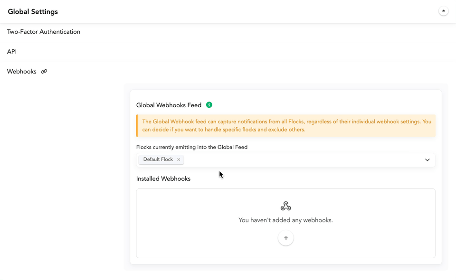Collapse Global Settings using the arrow button

tap(443, 11)
